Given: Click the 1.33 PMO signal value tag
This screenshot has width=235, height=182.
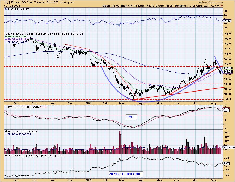Looking at the screenshot, I should click(x=226, y=108).
